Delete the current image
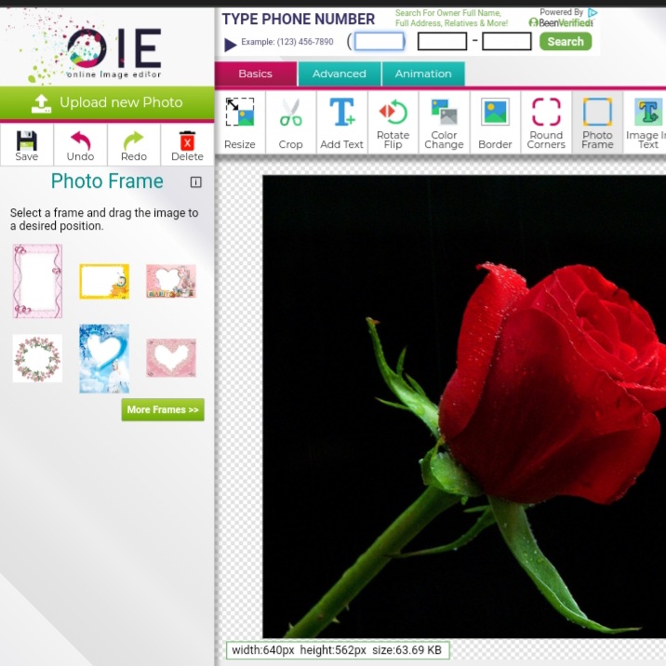The height and width of the screenshot is (666, 666). pyautogui.click(x=187, y=145)
